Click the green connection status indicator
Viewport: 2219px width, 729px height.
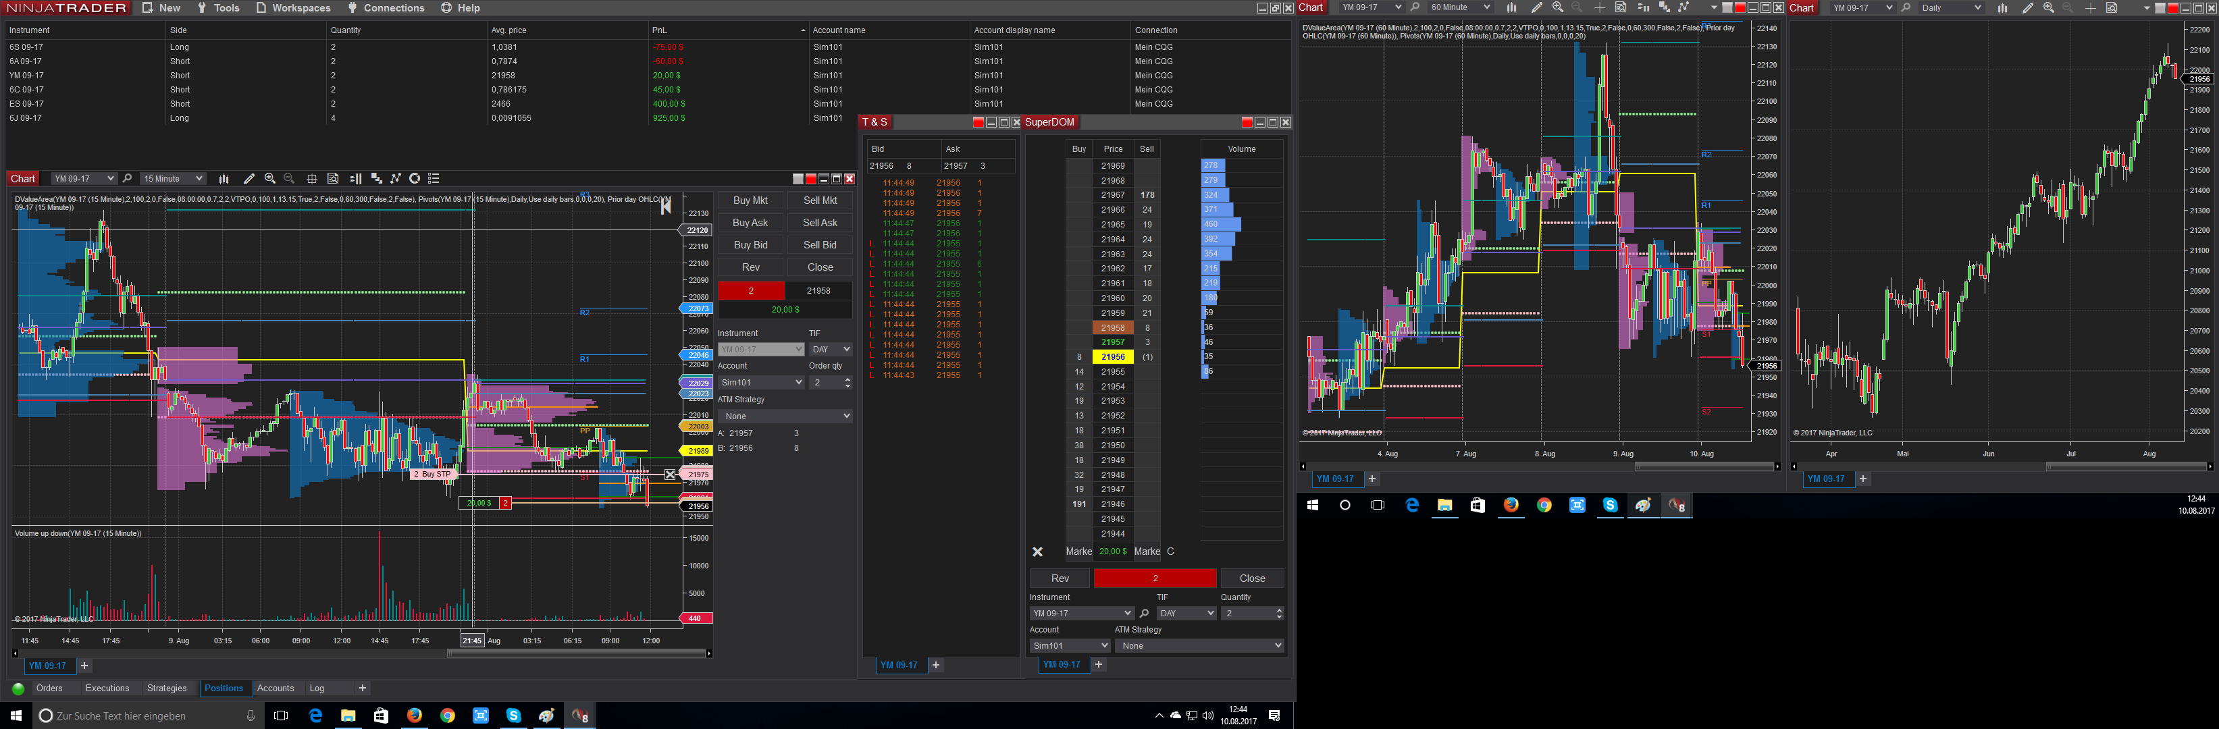click(x=18, y=688)
